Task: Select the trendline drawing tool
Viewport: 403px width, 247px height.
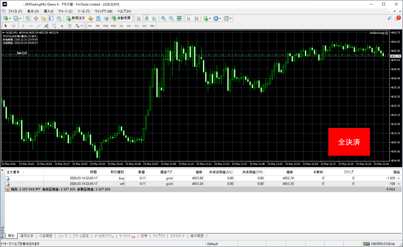Action: pyautogui.click(x=39, y=26)
